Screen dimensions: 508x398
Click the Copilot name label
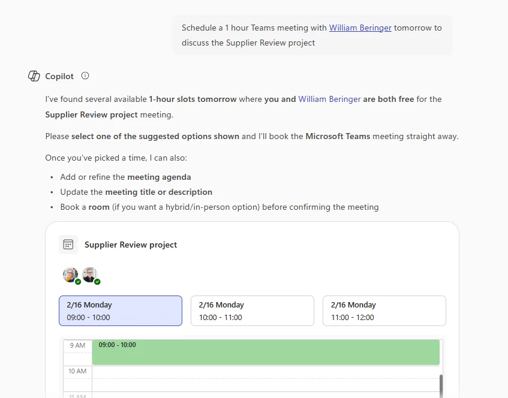click(x=59, y=77)
